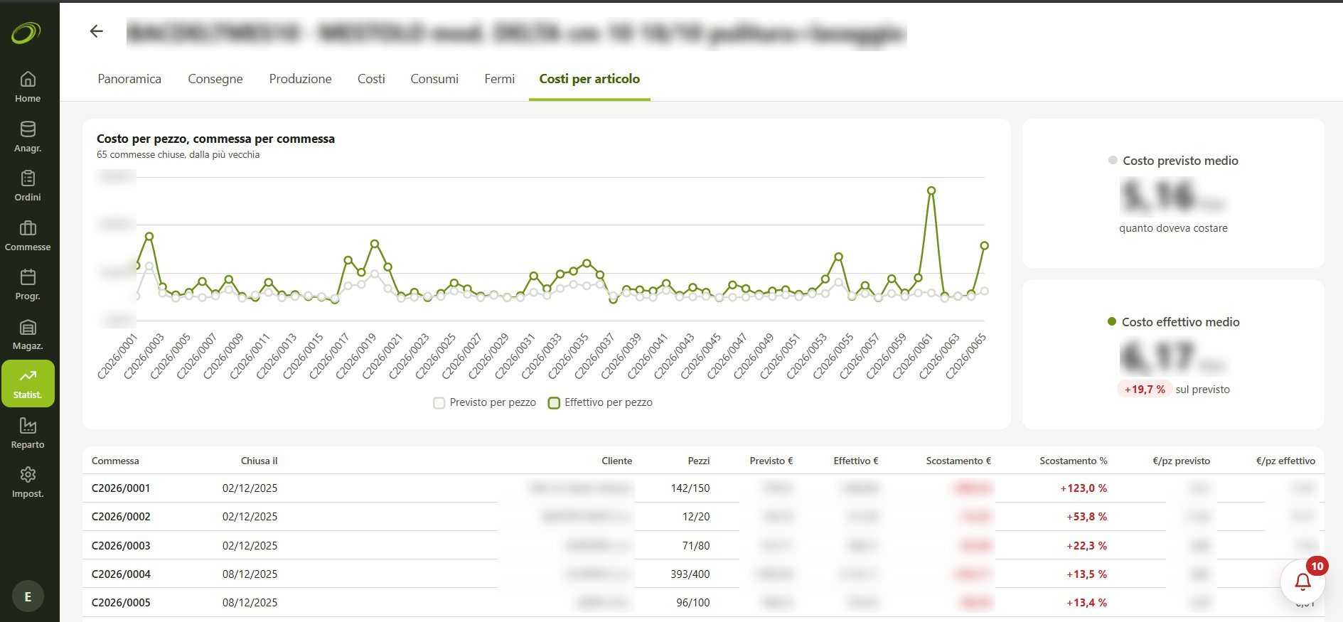Click the Cliente column header
The image size is (1343, 622).
pos(616,461)
